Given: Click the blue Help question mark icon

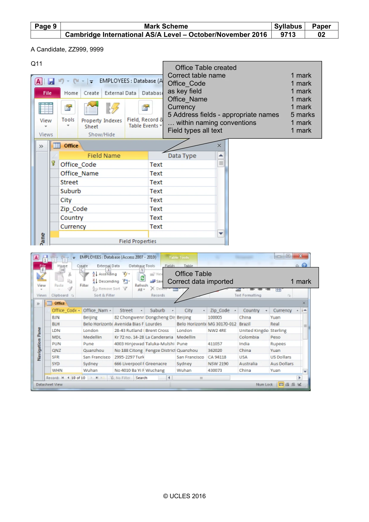Looking at the screenshot, I should (x=304, y=265).
